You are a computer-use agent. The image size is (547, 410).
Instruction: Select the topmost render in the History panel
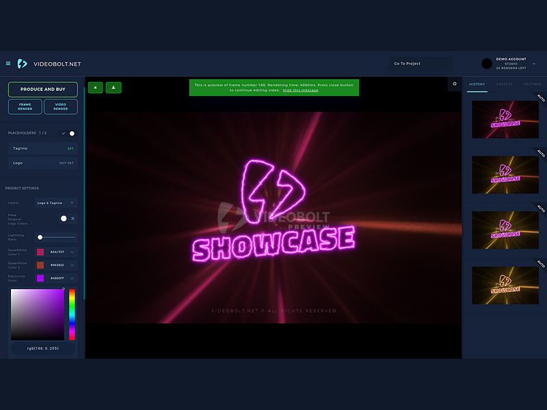click(505, 119)
